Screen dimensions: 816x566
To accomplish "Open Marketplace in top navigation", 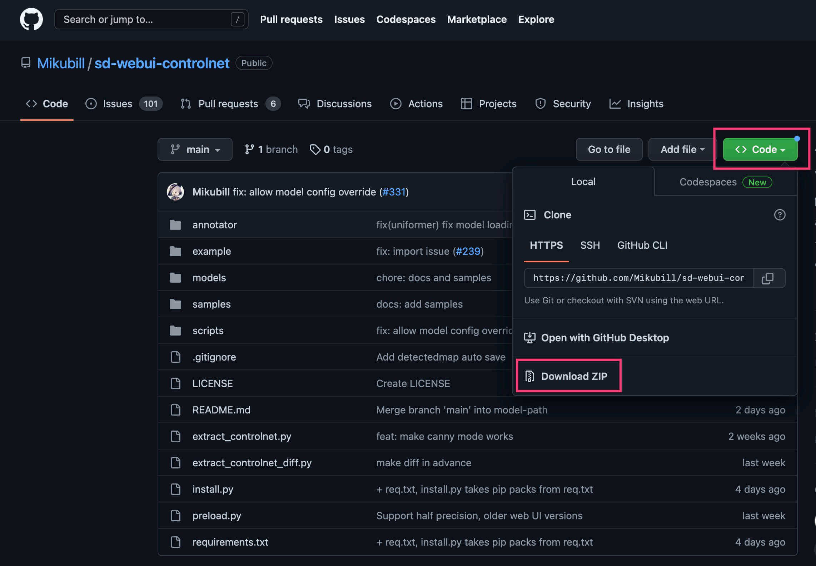I will pyautogui.click(x=477, y=19).
